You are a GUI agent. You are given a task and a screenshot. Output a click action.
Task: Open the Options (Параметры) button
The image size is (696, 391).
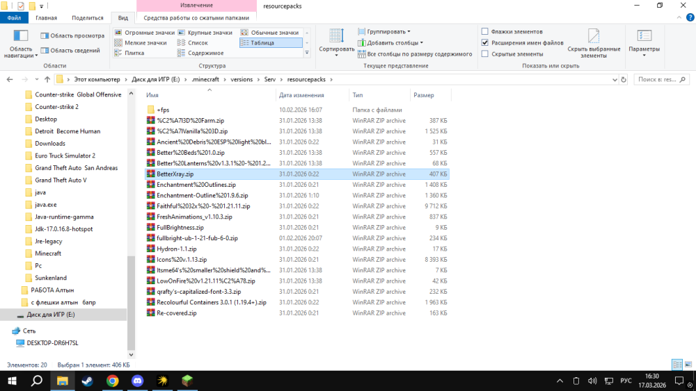tap(644, 43)
